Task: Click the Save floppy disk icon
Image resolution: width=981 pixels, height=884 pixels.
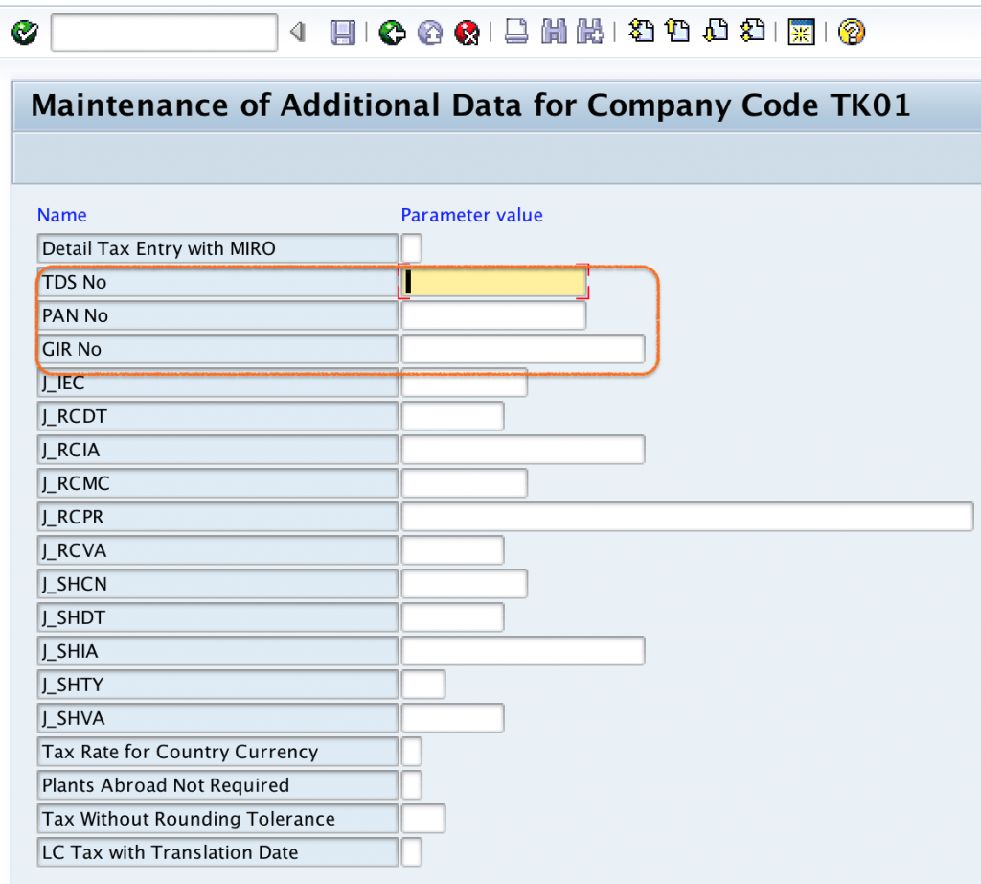Action: [x=342, y=34]
